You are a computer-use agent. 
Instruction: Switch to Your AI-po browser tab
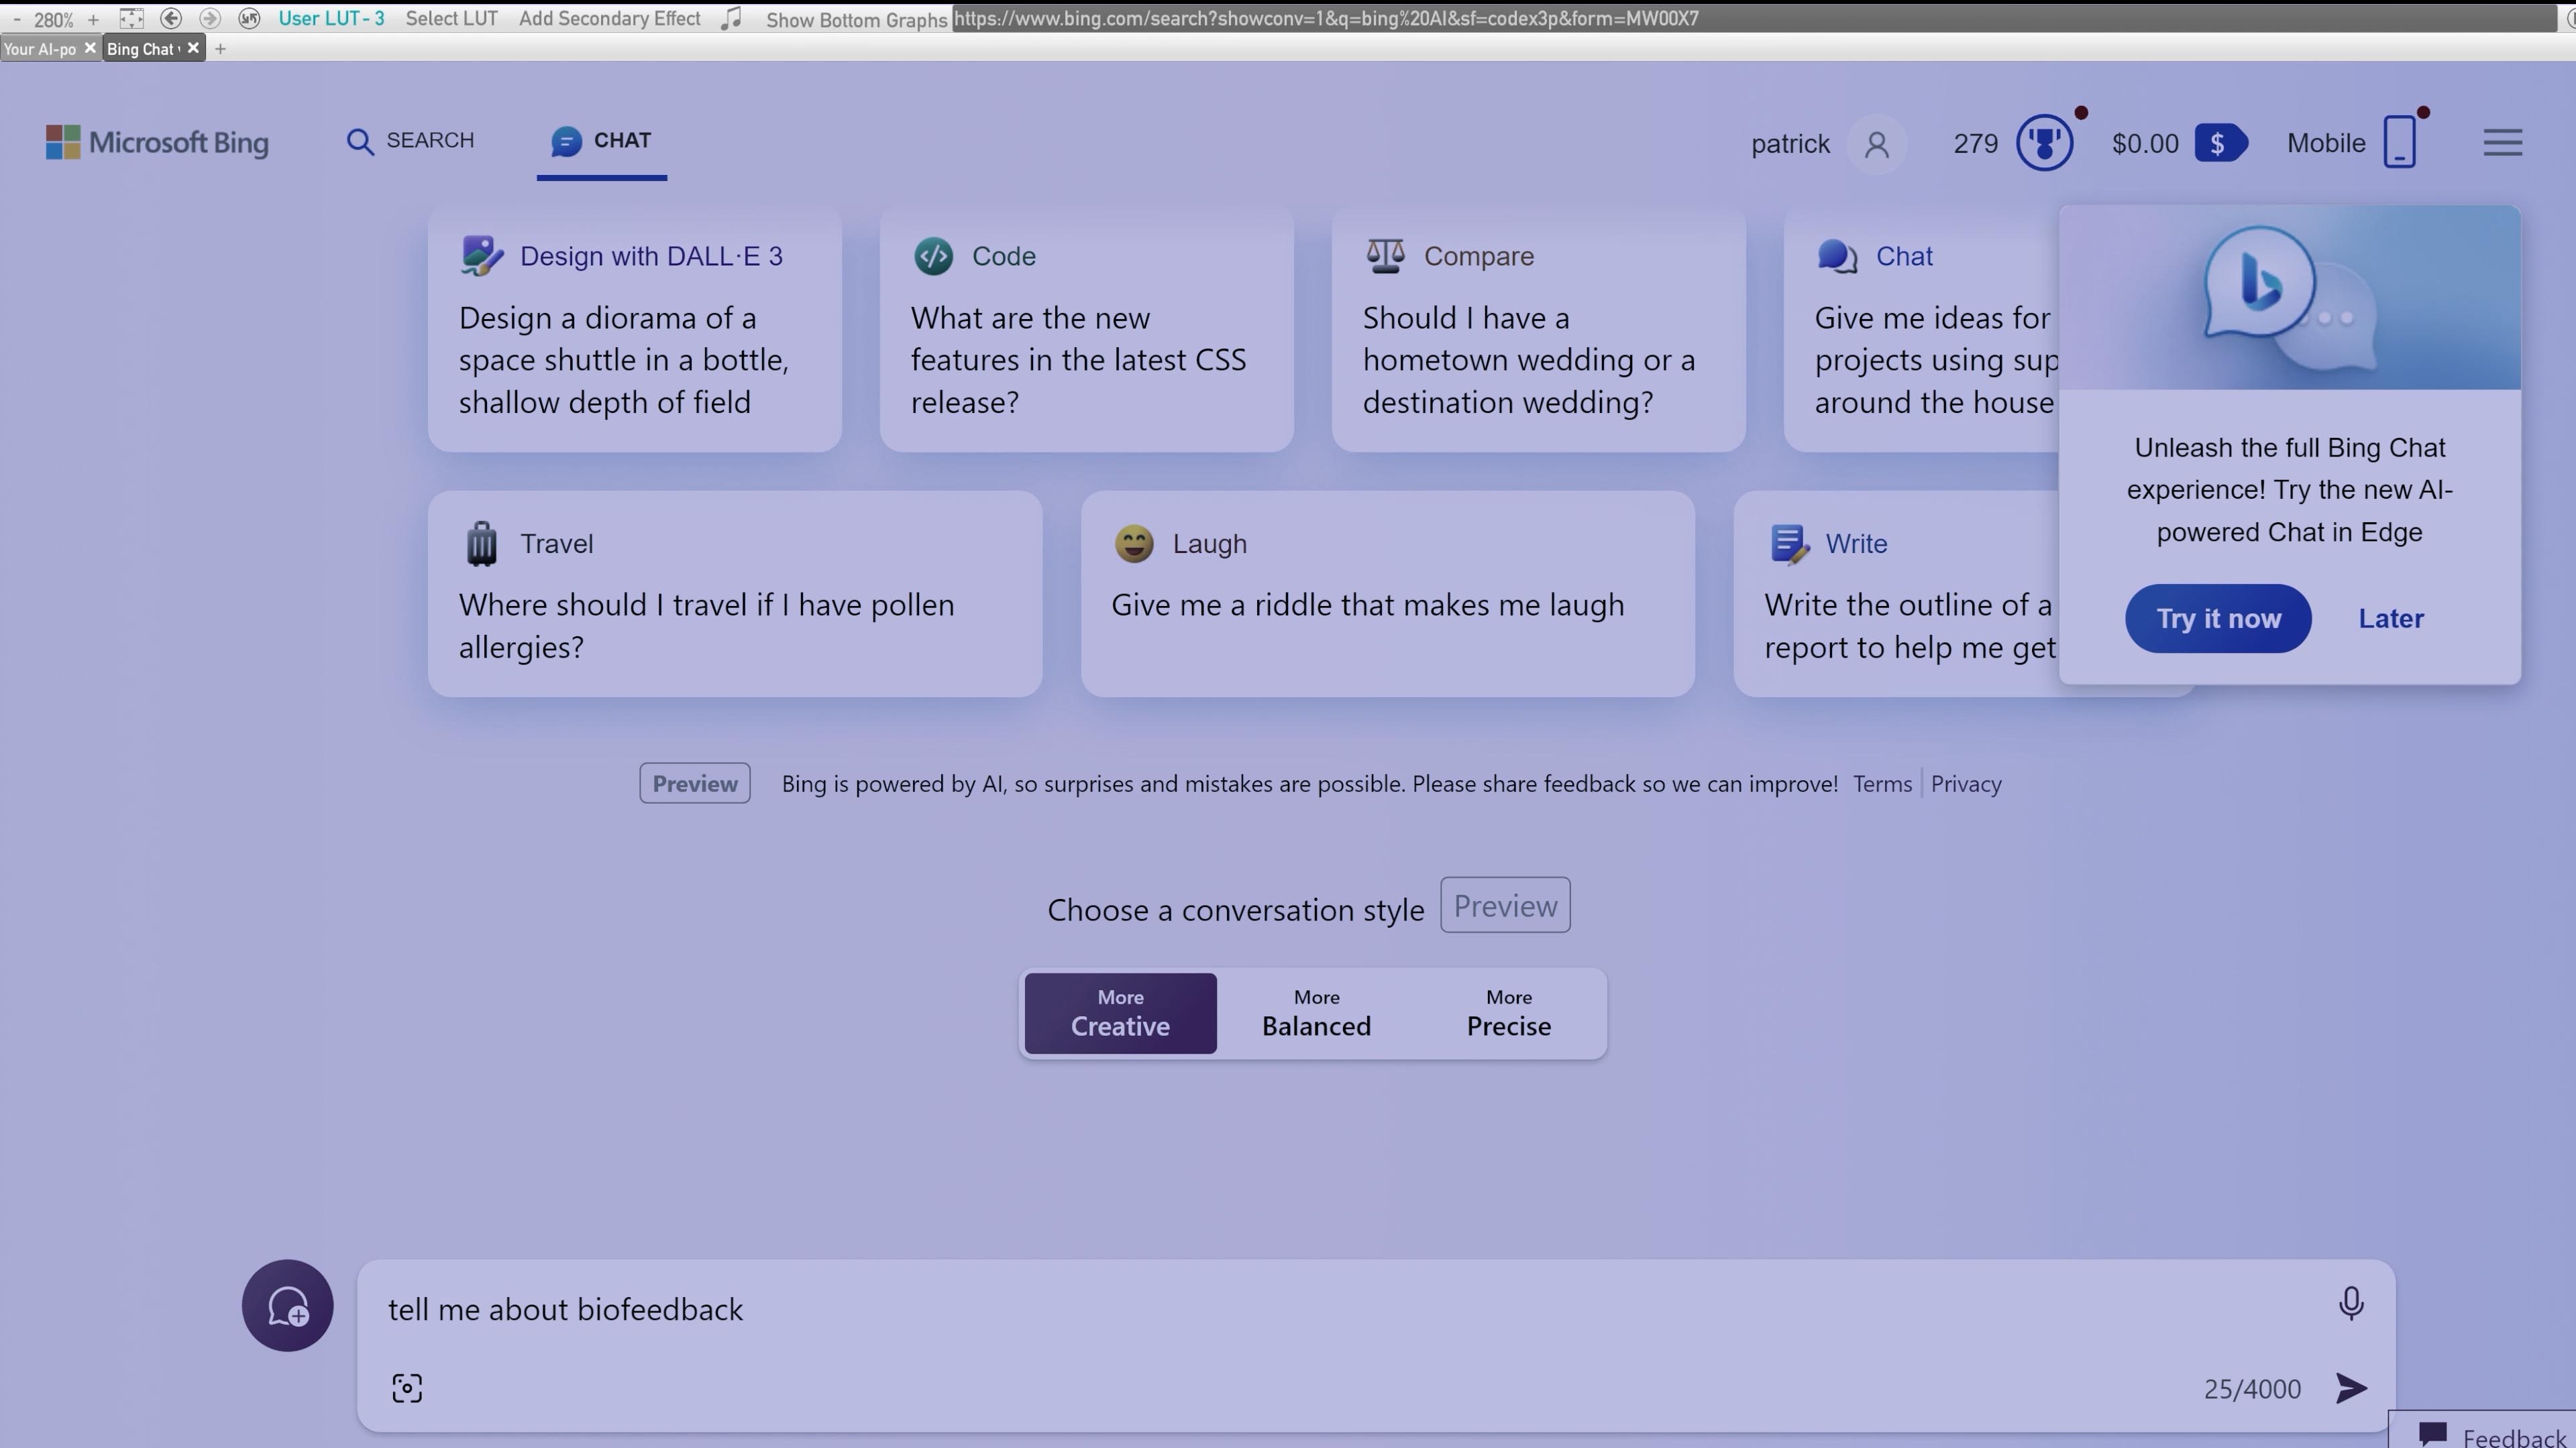pyautogui.click(x=40, y=49)
